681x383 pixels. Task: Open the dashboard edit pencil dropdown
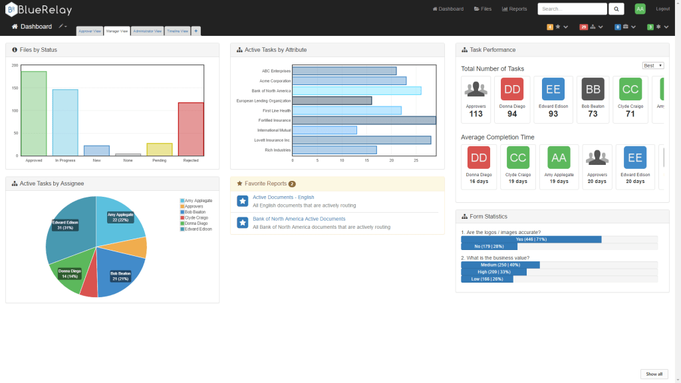pos(63,27)
